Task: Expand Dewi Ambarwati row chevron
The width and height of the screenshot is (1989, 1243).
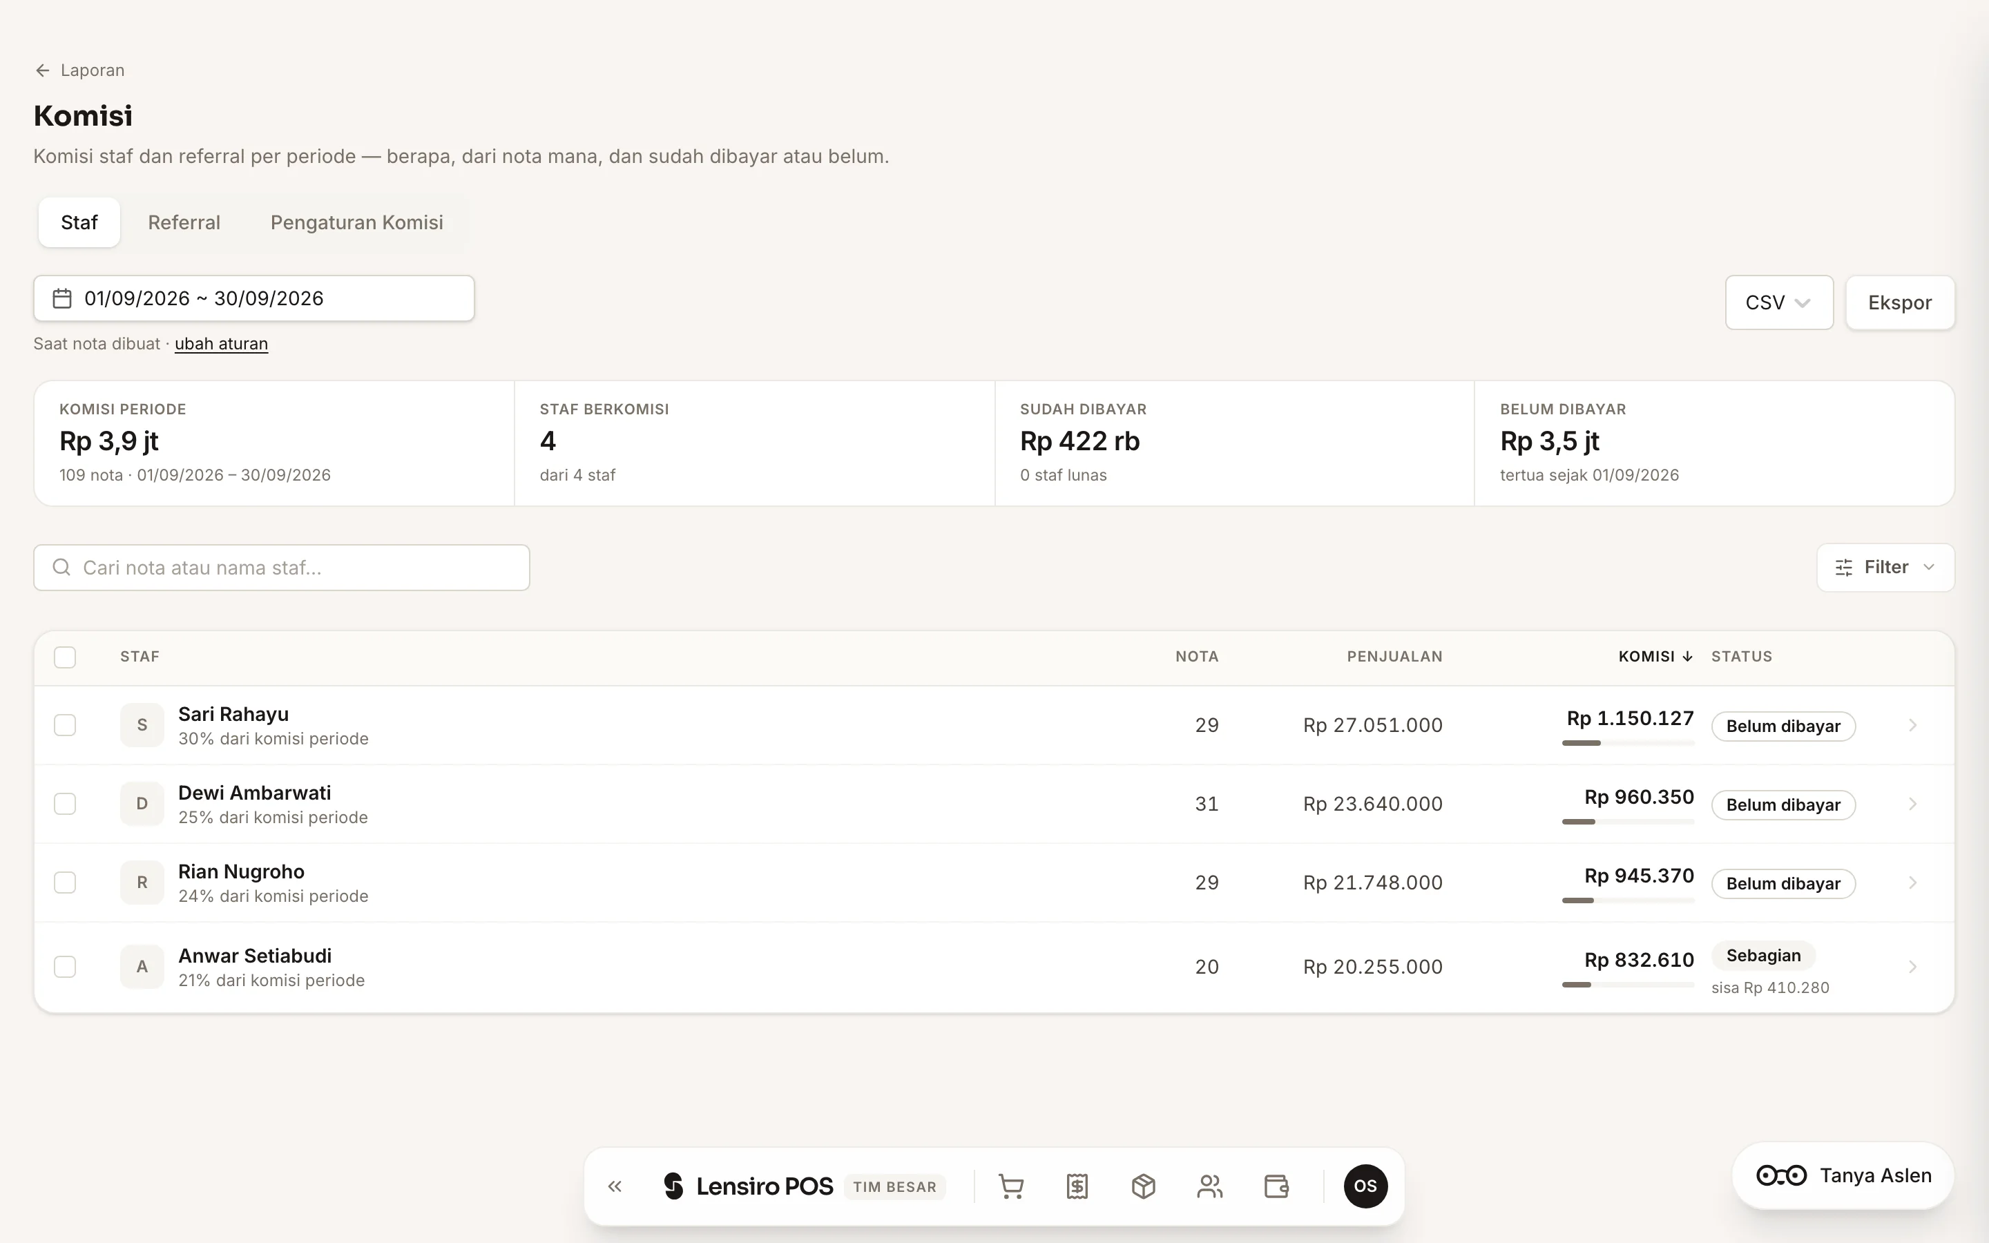Action: click(1912, 804)
